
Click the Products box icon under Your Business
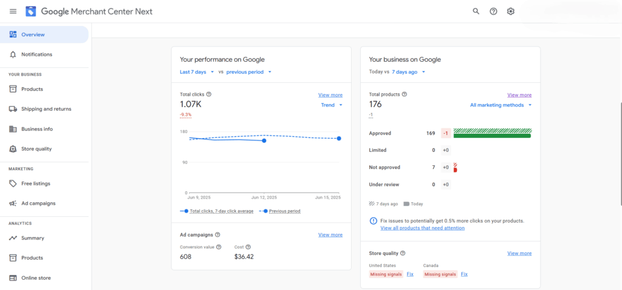tap(13, 89)
